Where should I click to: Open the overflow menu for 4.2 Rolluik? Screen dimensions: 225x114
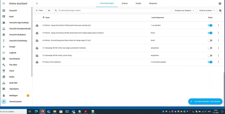(219, 25)
